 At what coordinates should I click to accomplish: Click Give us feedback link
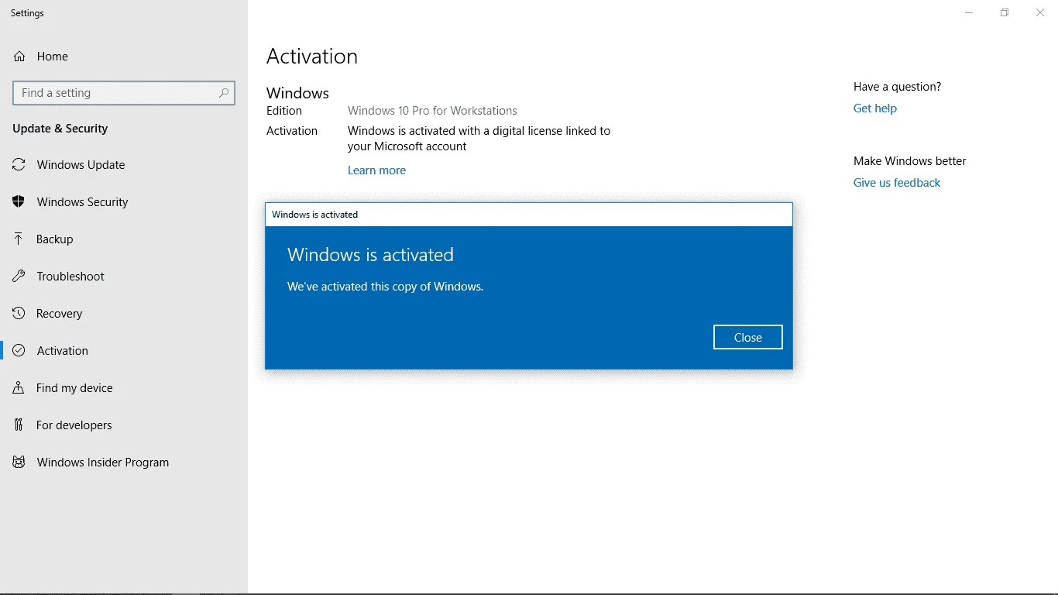(x=897, y=183)
